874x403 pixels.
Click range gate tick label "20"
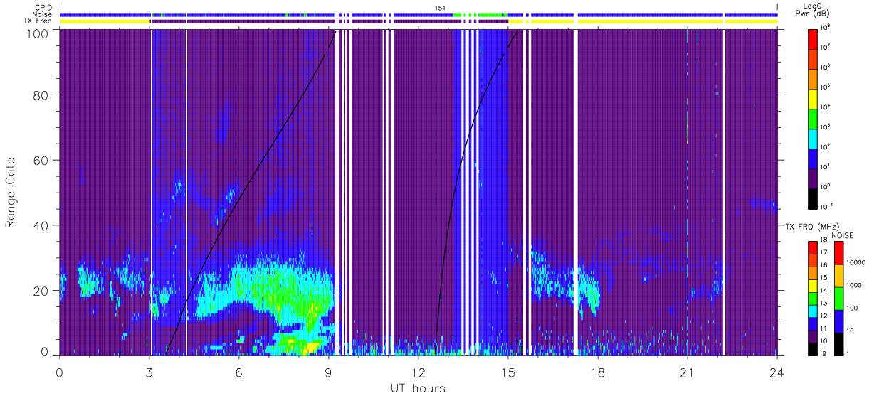(x=42, y=290)
